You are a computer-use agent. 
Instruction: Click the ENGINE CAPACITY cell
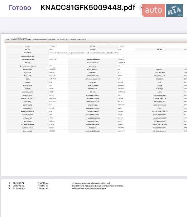tap(93, 75)
